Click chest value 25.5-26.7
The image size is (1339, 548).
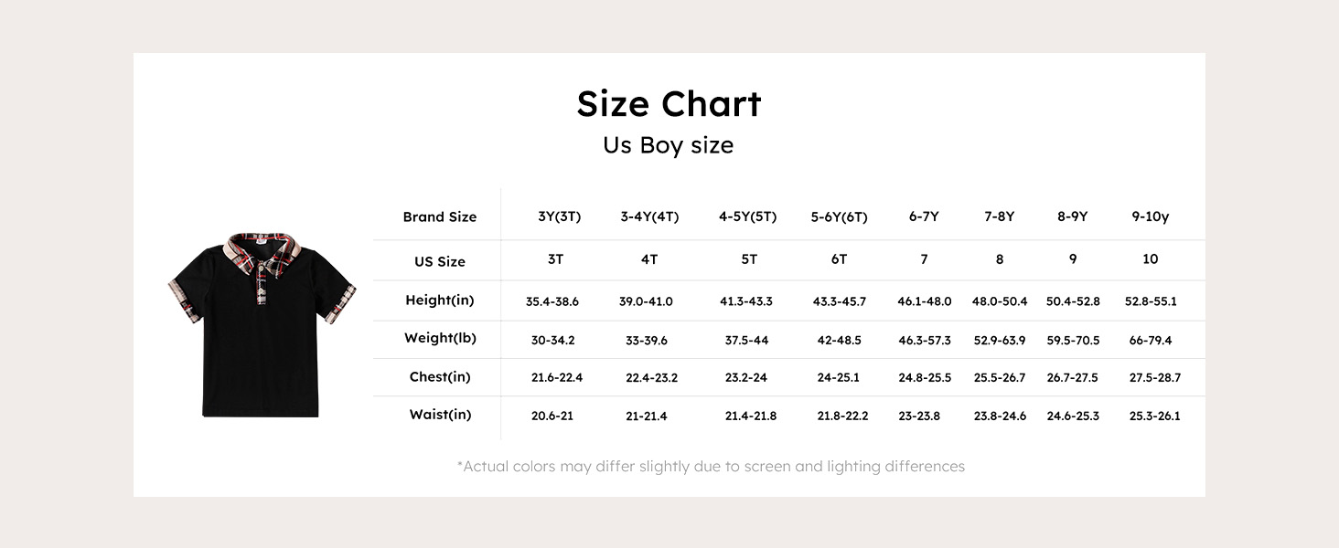[x=1000, y=377]
